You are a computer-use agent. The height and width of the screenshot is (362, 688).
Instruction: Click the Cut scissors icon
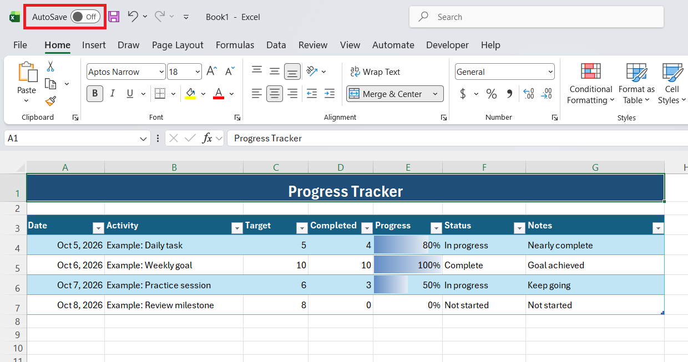click(50, 67)
